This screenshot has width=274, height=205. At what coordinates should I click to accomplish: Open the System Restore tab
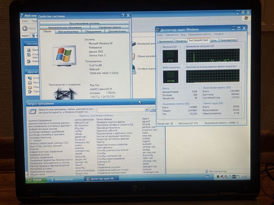coord(84,23)
